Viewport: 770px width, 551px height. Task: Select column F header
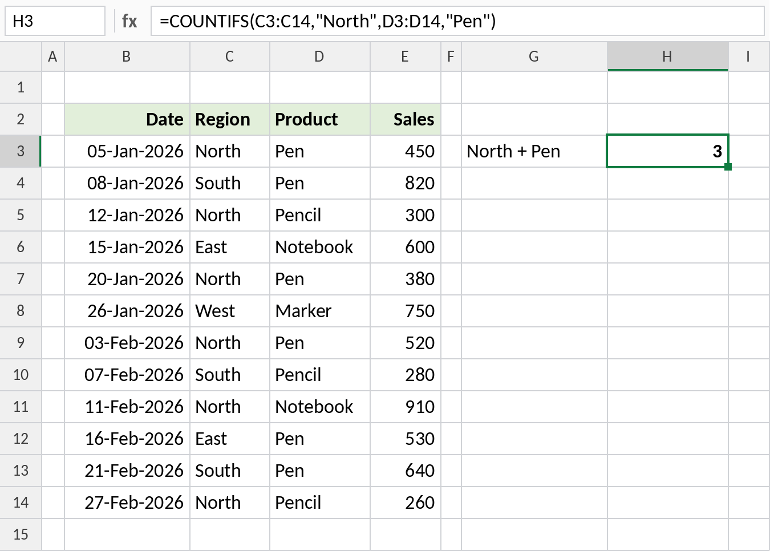point(451,56)
